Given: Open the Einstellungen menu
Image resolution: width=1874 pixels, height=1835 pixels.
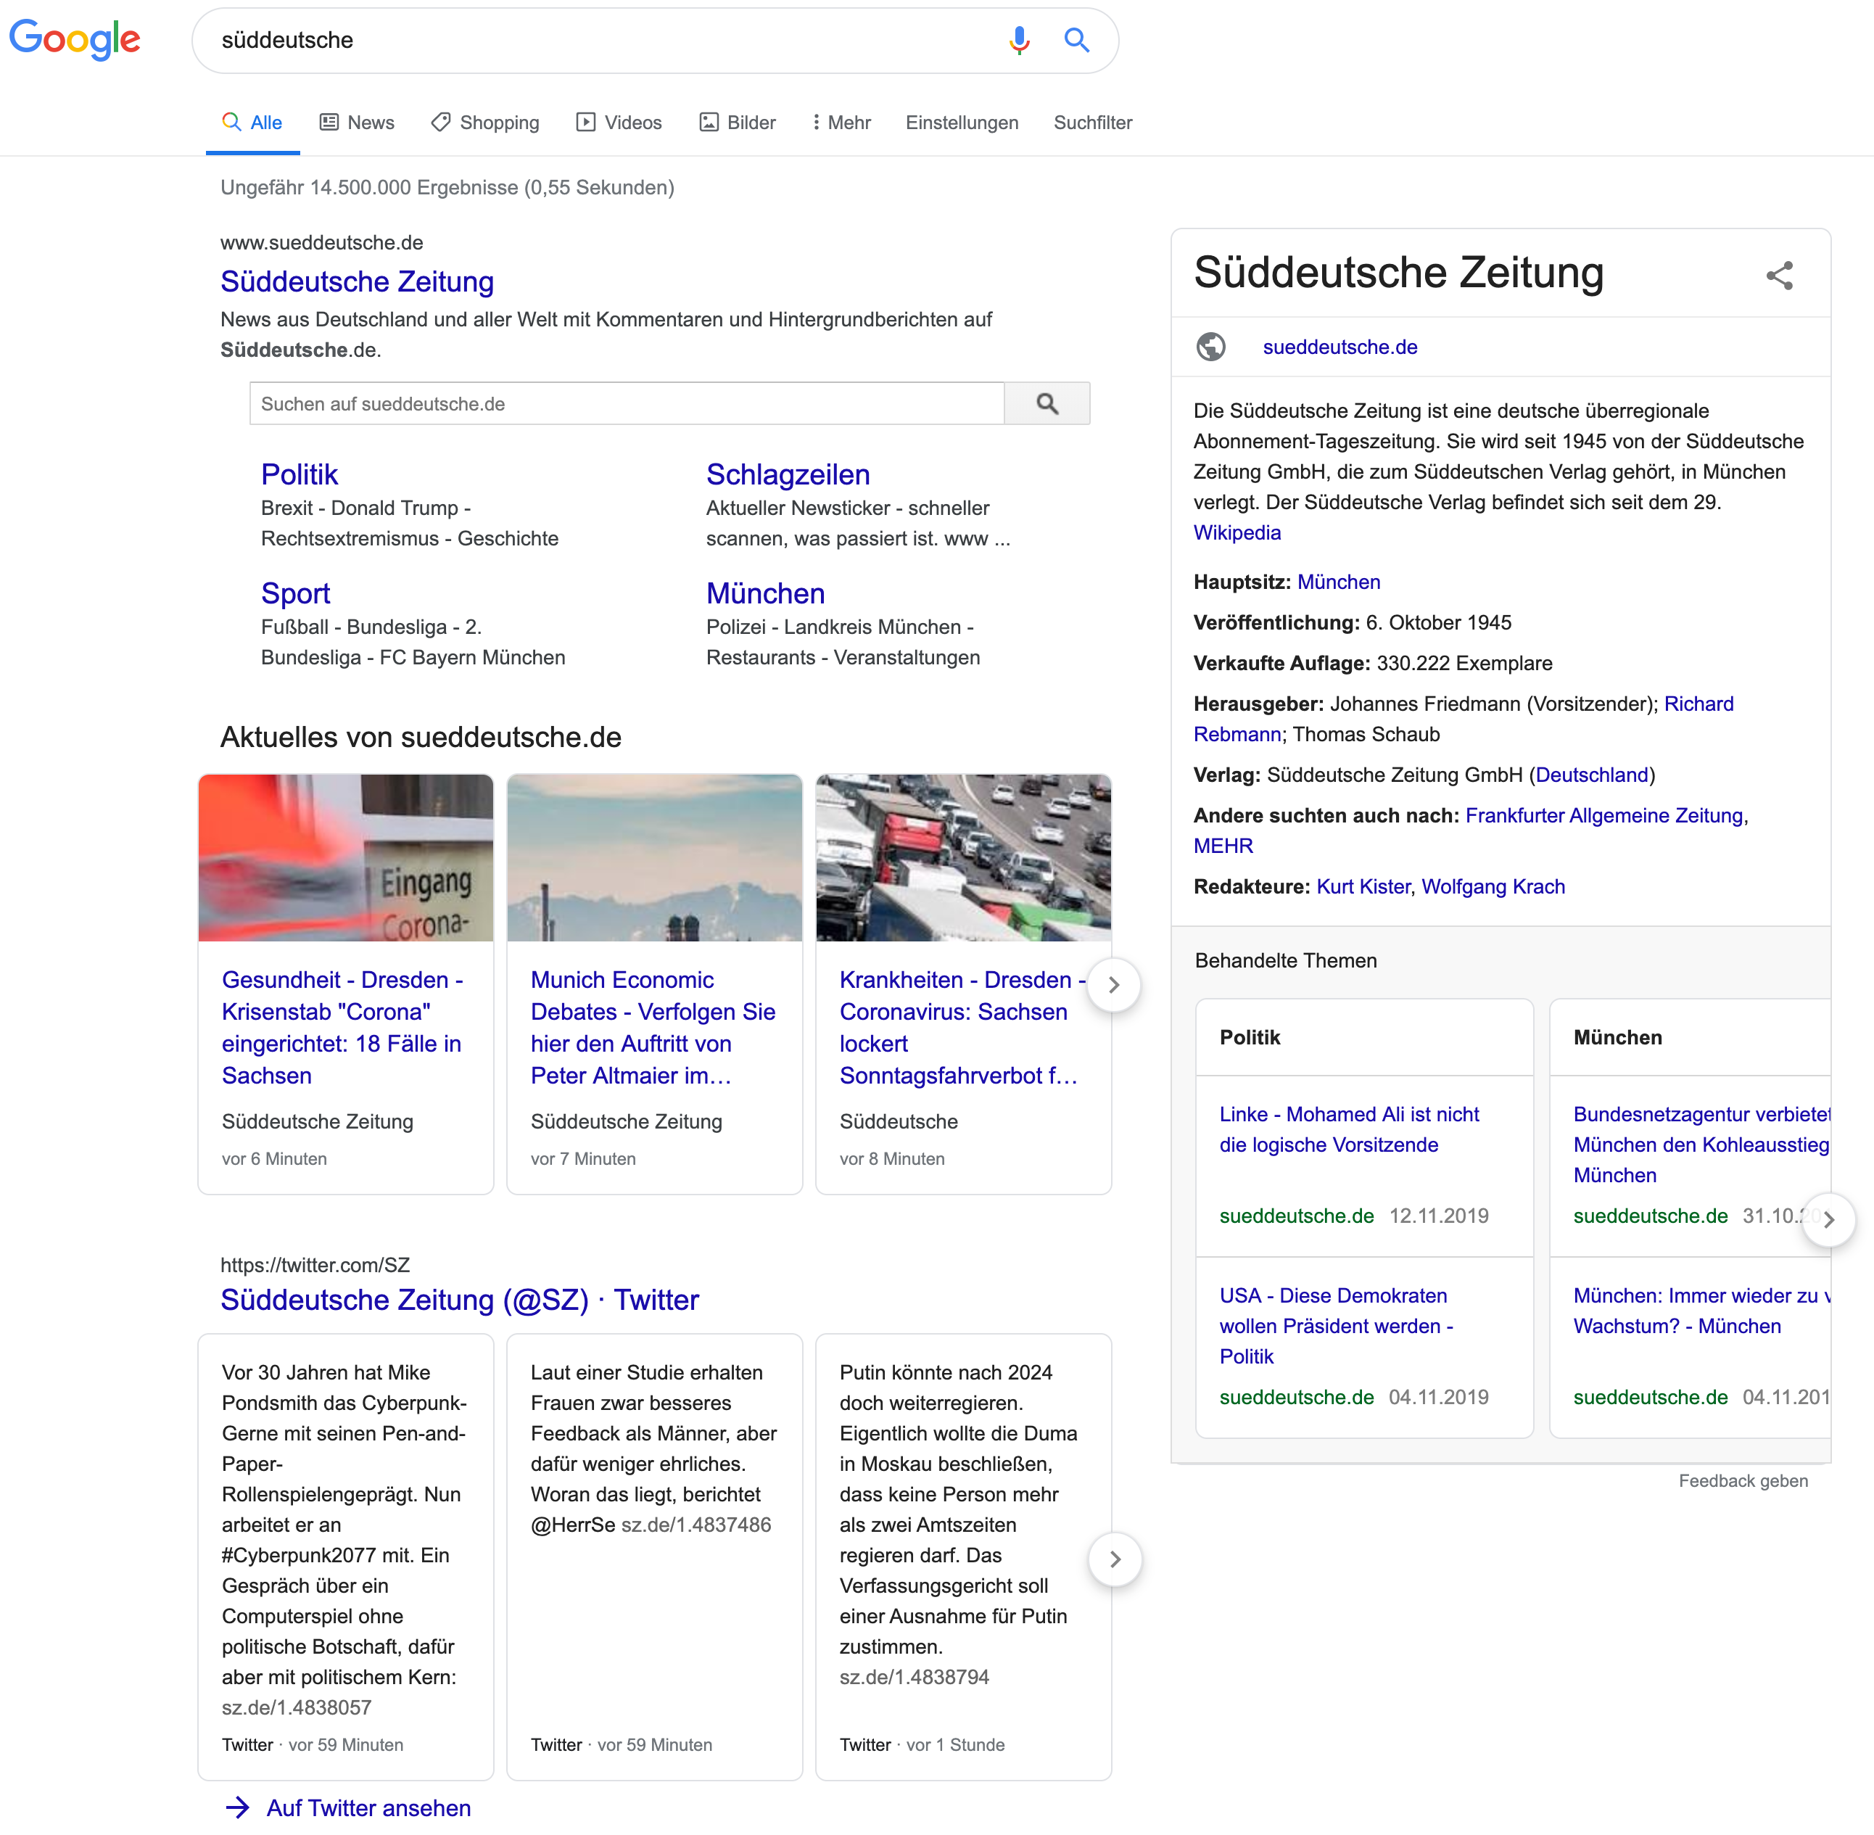Looking at the screenshot, I should (x=962, y=123).
